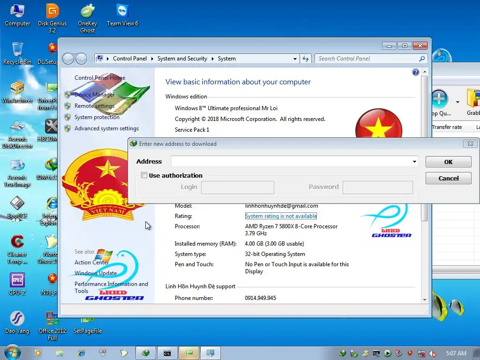Click the scroll up arrow in System window
Screen dimensions: 480x360
[425, 72]
